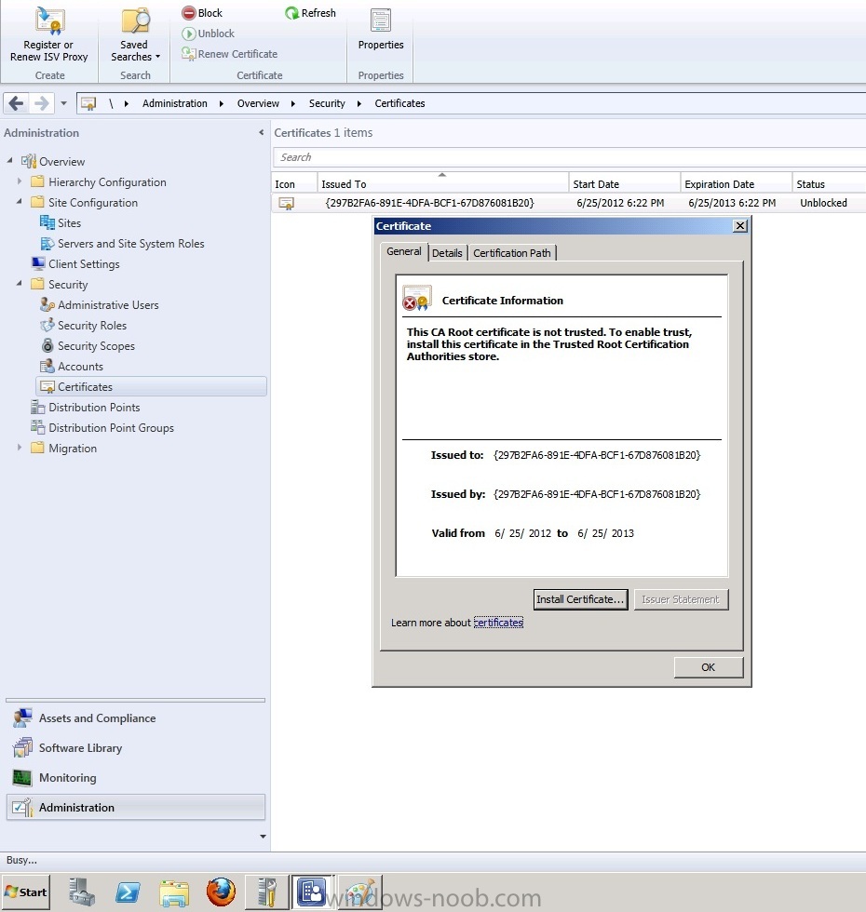Click the Install Certificate button
The height and width of the screenshot is (912, 866).
(x=580, y=599)
